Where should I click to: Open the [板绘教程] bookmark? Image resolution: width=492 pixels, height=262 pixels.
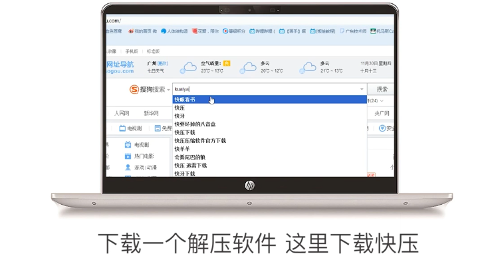(x=322, y=31)
